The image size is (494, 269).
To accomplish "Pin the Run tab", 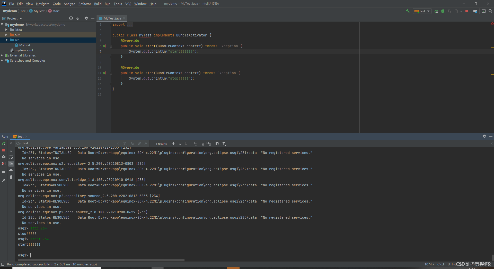I will pyautogui.click(x=4, y=180).
